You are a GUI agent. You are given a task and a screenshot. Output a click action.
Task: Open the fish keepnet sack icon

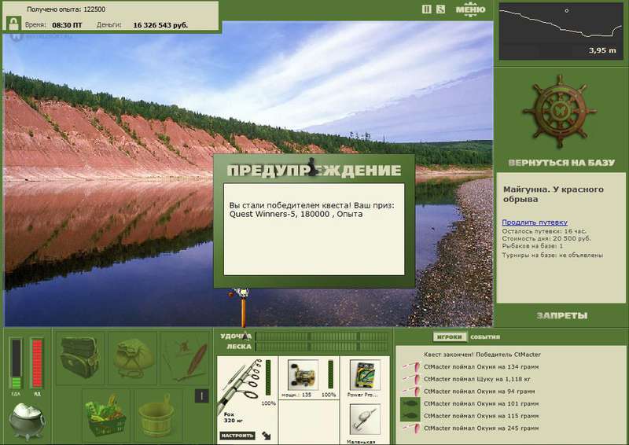133,359
